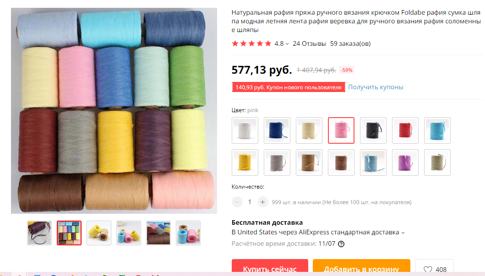Expand the AliExpress standard shipping dropdown
Viewport: 485px width, 276px height.
coord(403,233)
